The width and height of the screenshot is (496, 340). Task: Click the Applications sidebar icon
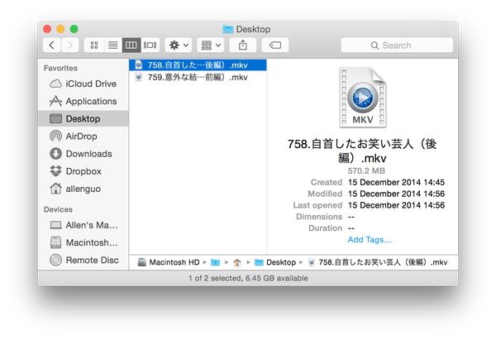click(55, 101)
